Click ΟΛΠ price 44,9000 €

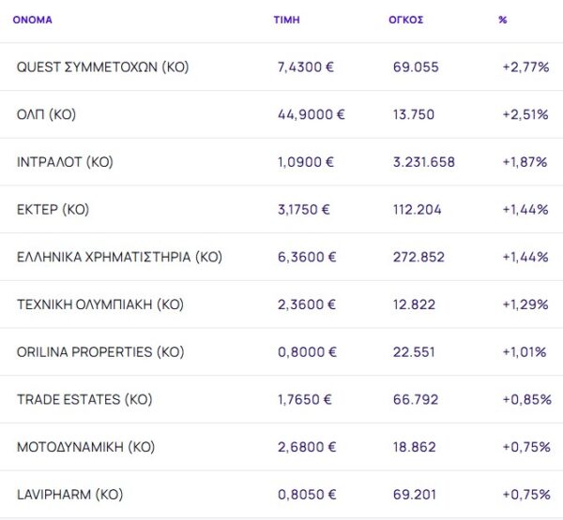tap(312, 115)
